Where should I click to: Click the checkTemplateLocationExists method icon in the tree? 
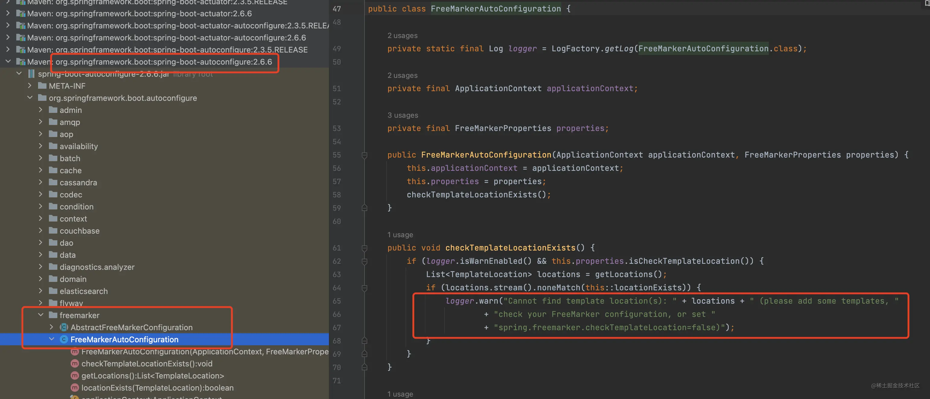pos(75,364)
